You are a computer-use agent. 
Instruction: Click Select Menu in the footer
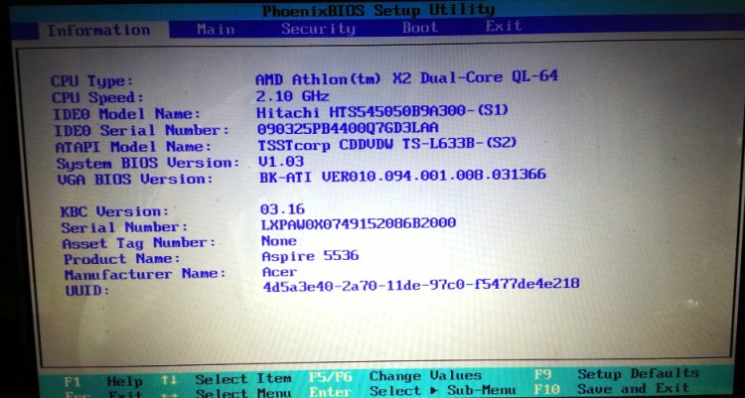(243, 394)
